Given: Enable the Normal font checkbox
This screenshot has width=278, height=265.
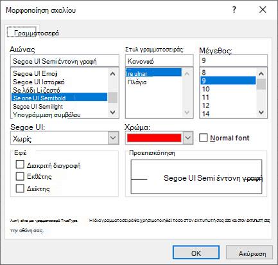Looking at the screenshot, I should click(x=204, y=138).
